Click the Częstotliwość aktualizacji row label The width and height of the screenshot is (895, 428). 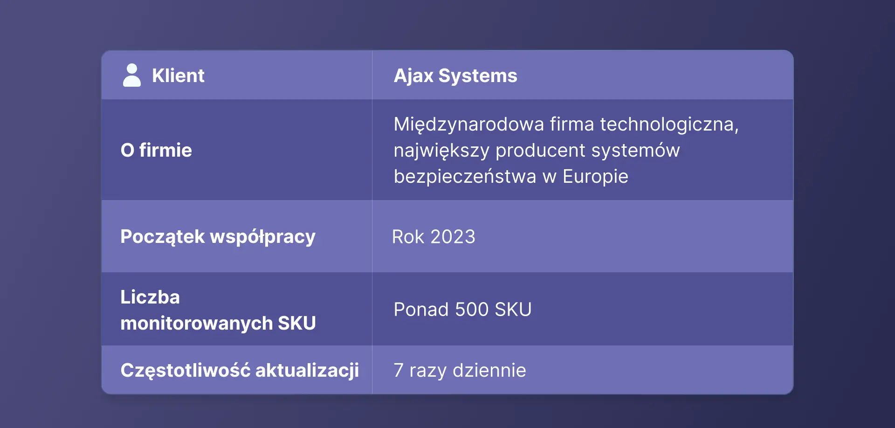pyautogui.click(x=240, y=371)
